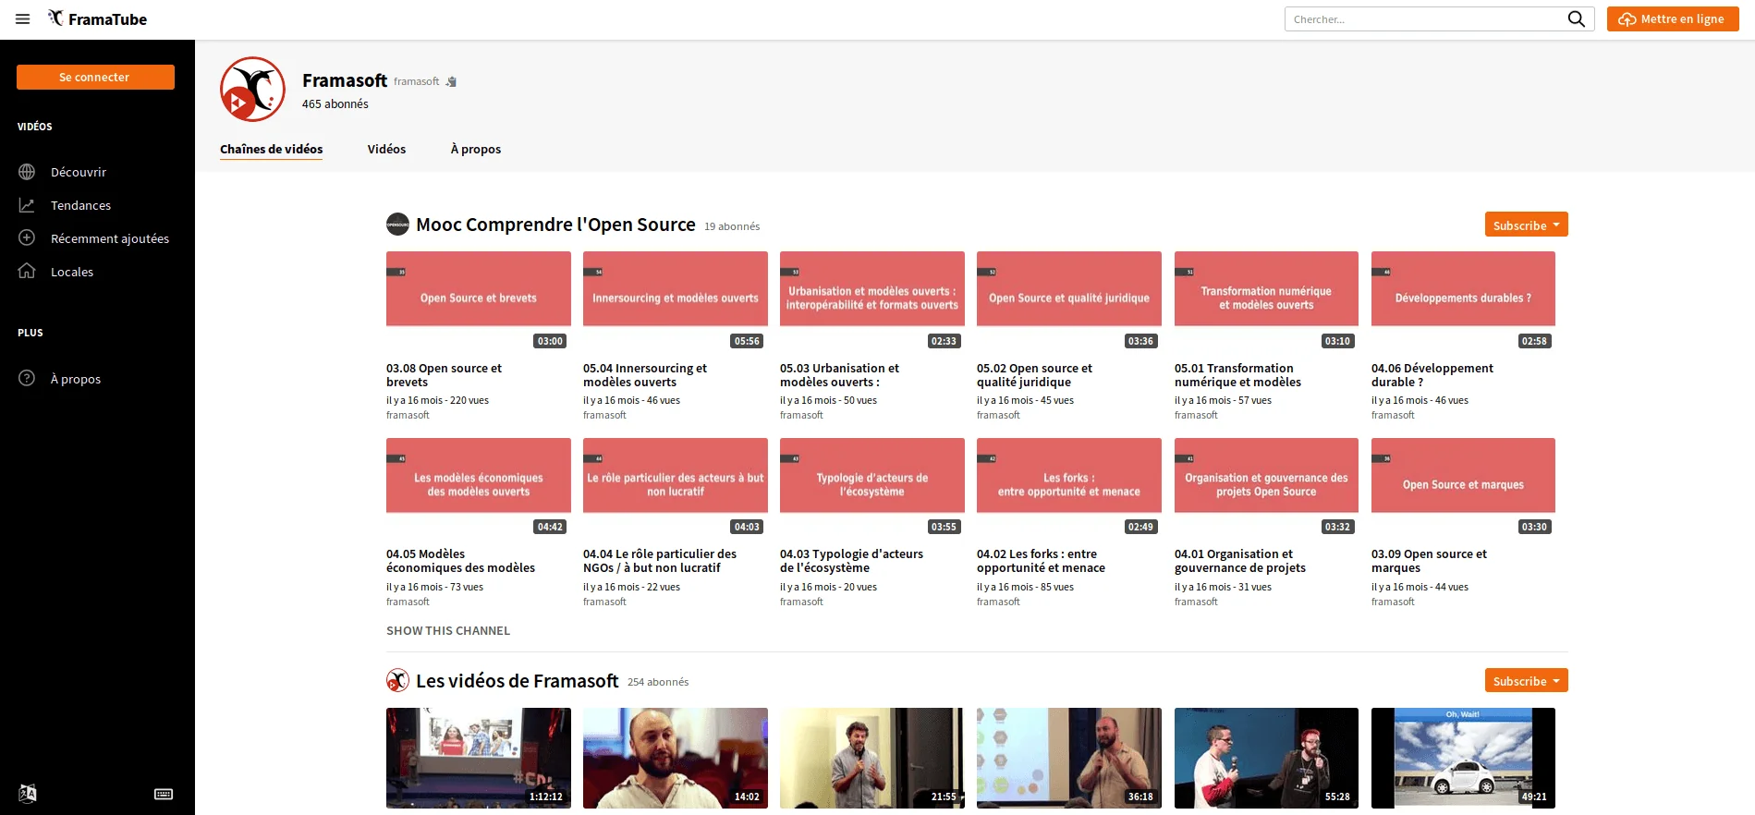Screen dimensions: 1755x815
Task: Click the Découvrir globe icon
Action: point(27,172)
